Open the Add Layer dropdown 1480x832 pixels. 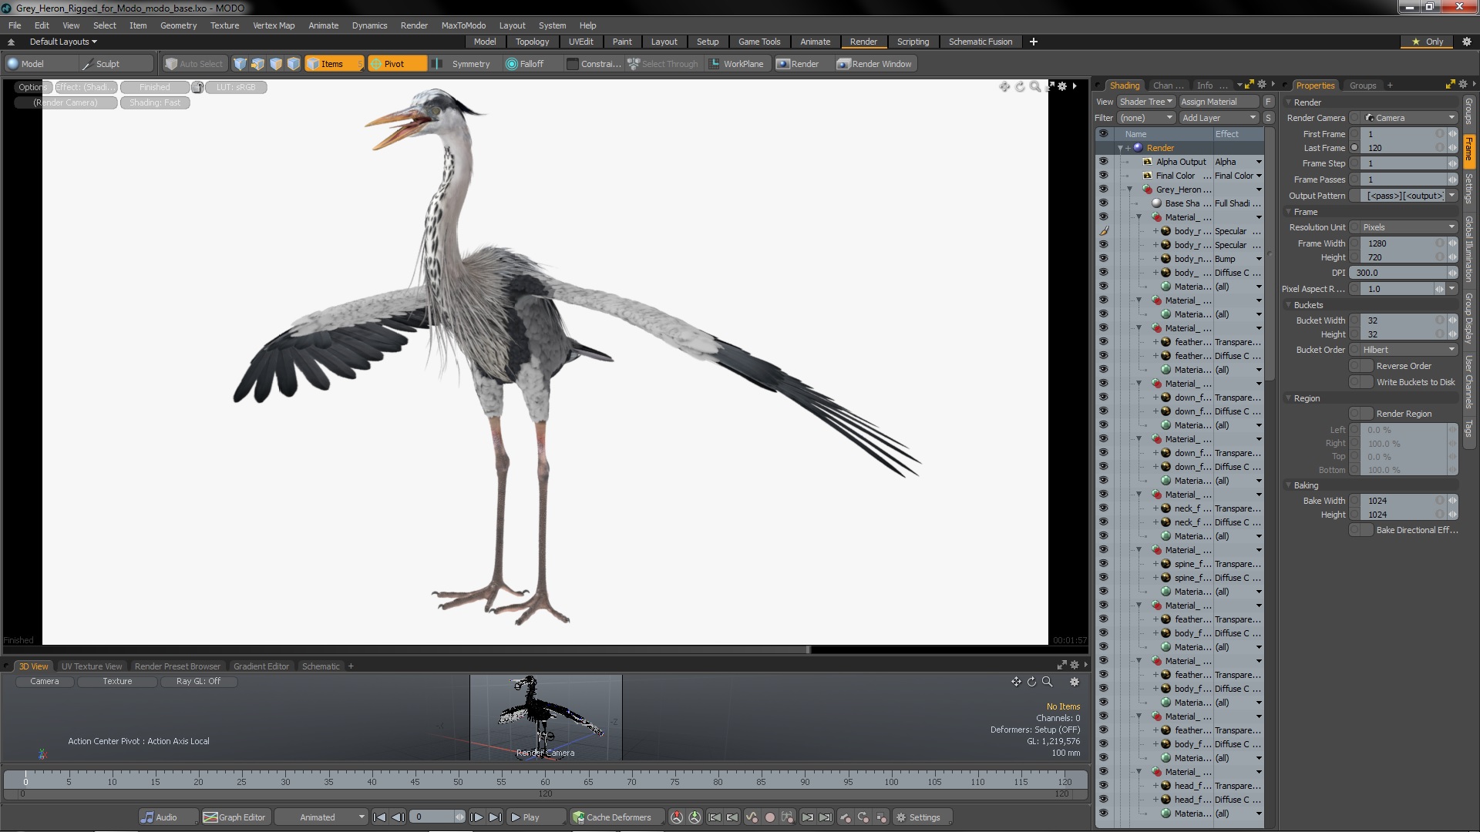[x=1219, y=118]
